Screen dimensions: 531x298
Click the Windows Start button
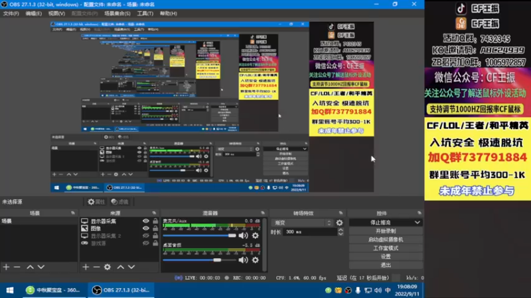(x=10, y=290)
